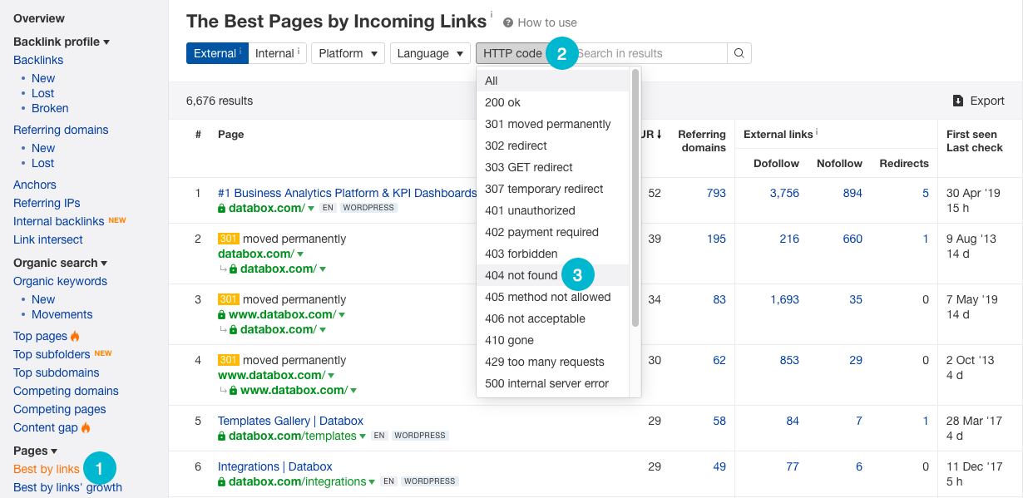Open the Language filter dropdown

(429, 53)
